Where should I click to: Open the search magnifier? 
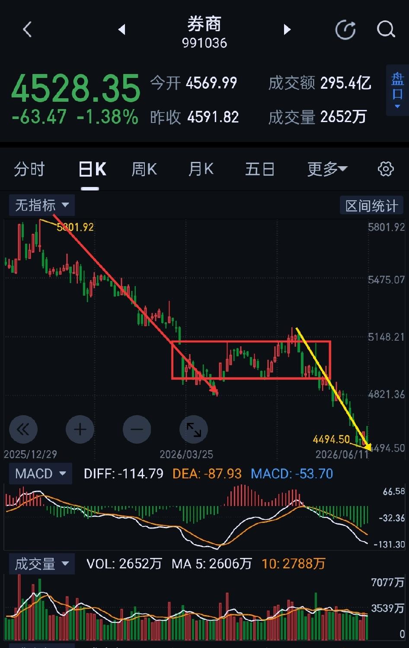click(386, 30)
